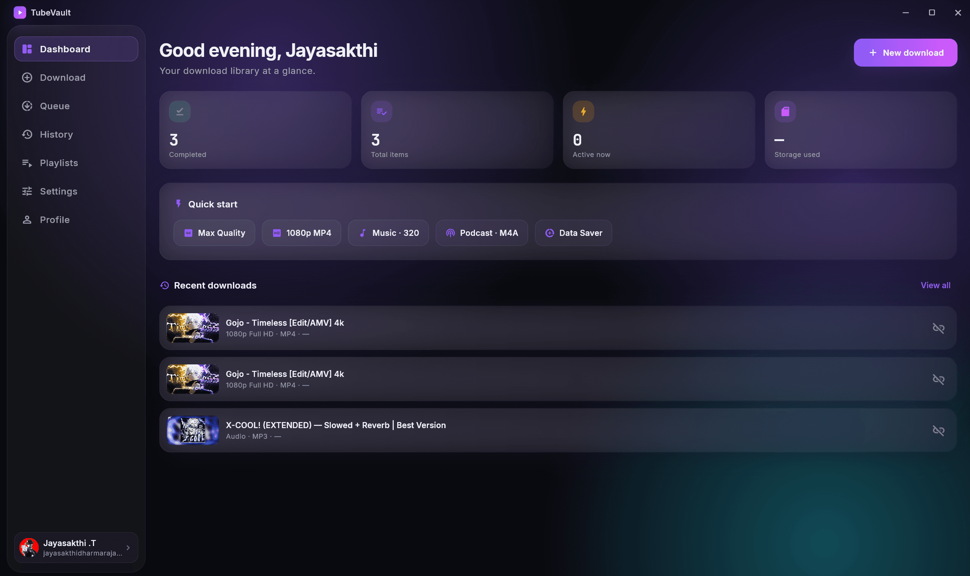970x576 pixels.
Task: Open the View all link
Action: [x=935, y=285]
